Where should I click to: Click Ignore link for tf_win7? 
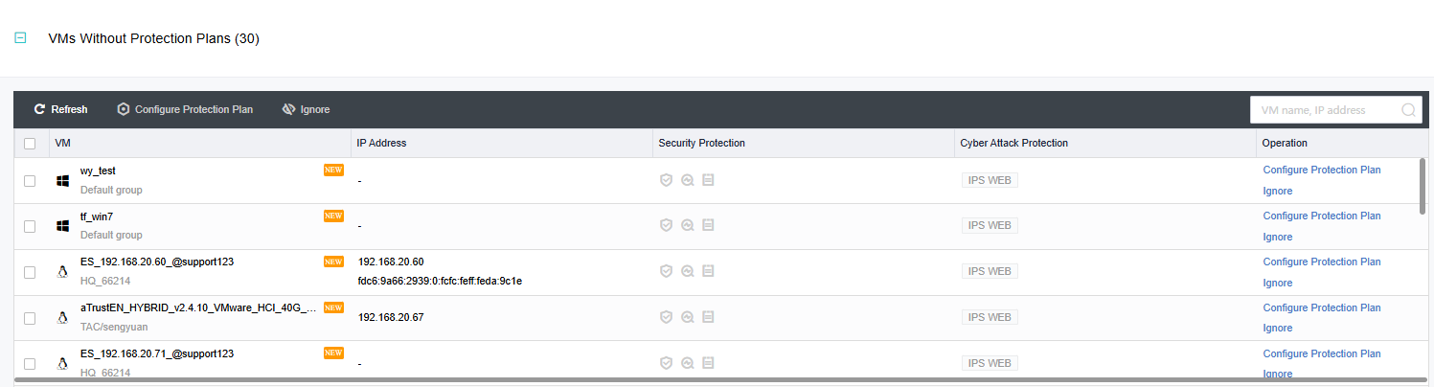pos(1277,237)
